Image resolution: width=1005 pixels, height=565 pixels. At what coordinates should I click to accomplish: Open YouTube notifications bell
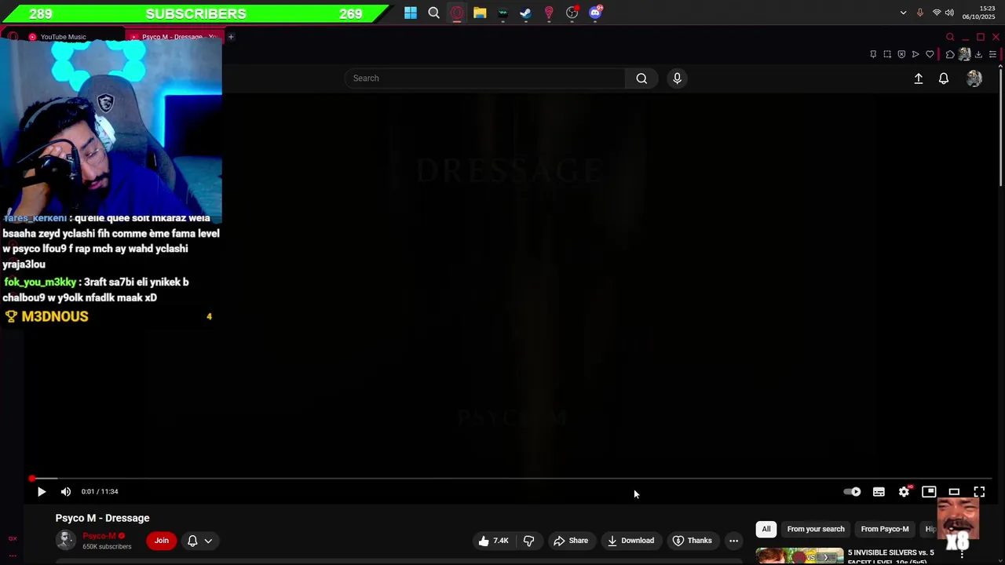(x=944, y=78)
